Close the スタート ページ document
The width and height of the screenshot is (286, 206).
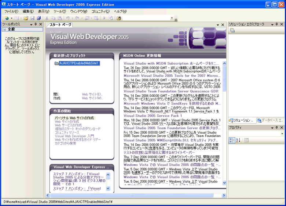pos(223,25)
